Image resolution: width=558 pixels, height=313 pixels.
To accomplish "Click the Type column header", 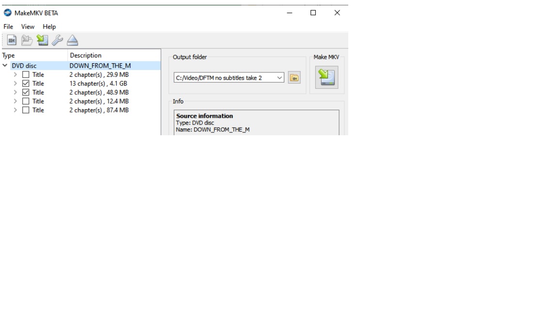I will click(x=9, y=56).
